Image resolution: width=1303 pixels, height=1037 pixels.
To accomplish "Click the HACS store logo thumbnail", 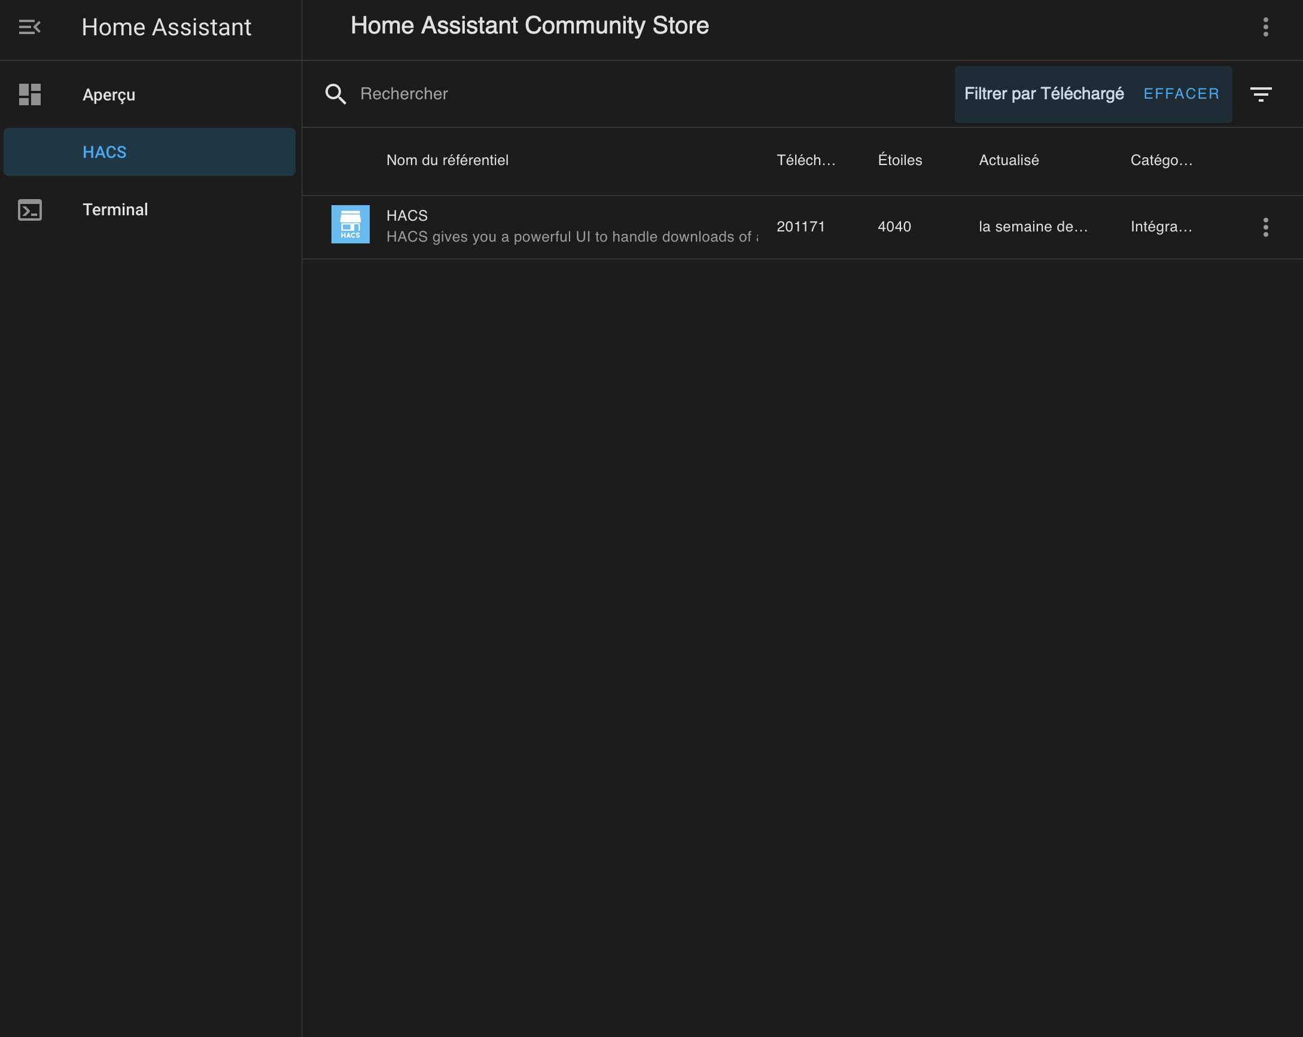I will coord(351,224).
